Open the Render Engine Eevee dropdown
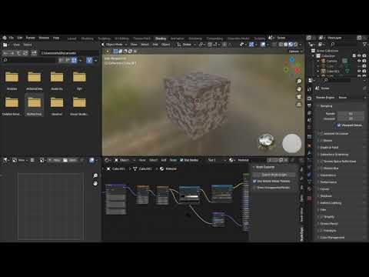This screenshot has width=369, height=277. (x=352, y=98)
